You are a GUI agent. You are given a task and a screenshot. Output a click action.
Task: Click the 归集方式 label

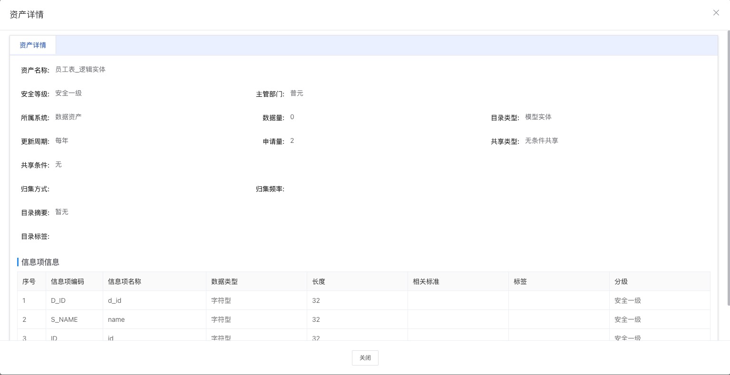tap(35, 189)
